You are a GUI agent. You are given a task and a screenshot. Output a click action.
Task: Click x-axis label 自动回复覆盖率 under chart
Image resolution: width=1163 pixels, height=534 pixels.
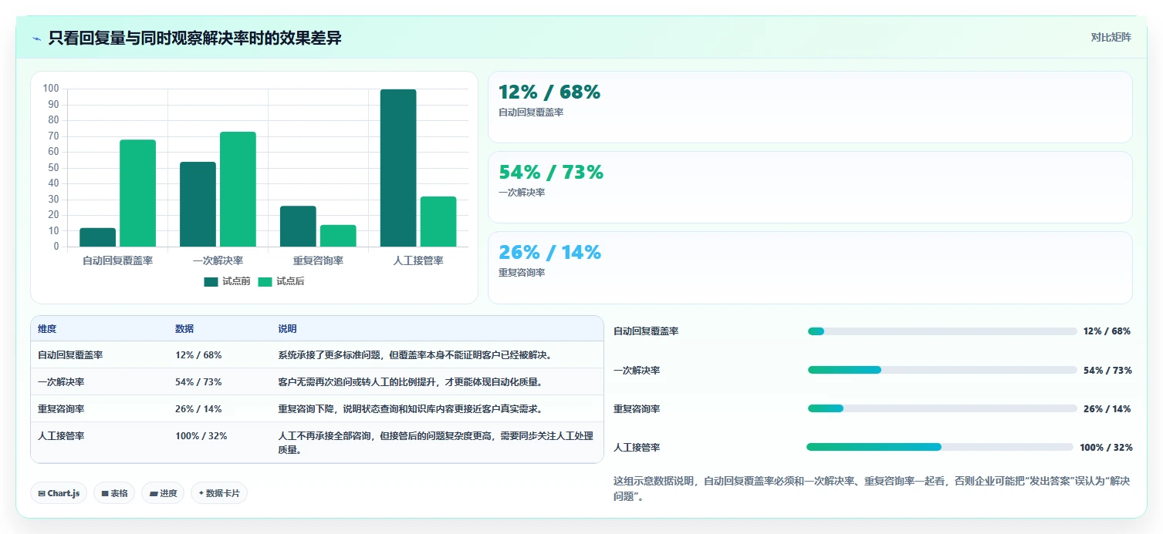117,261
